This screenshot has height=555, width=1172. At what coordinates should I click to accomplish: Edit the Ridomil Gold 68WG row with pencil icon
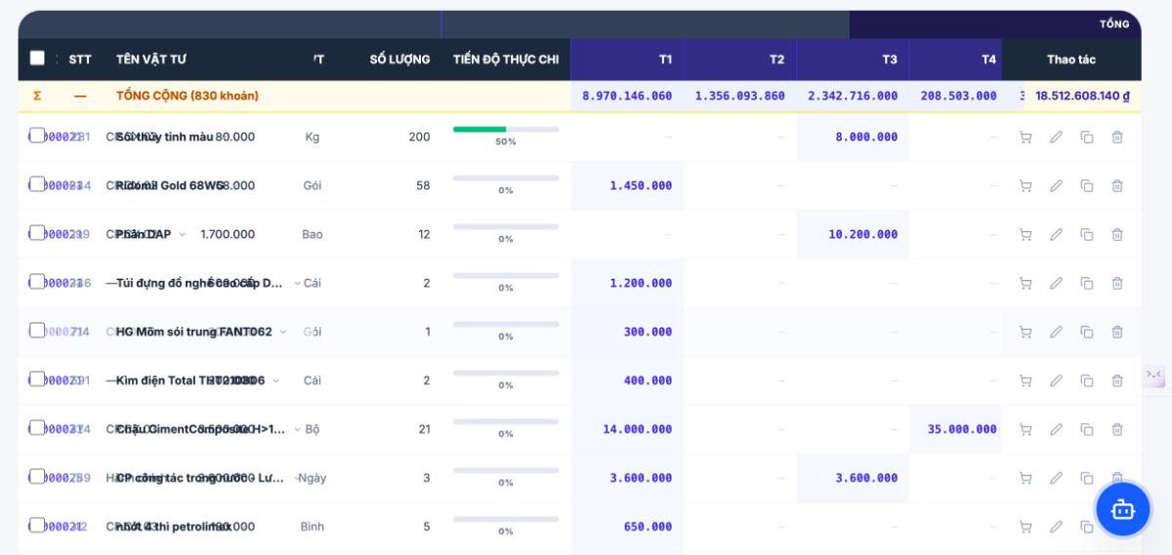tap(1056, 186)
